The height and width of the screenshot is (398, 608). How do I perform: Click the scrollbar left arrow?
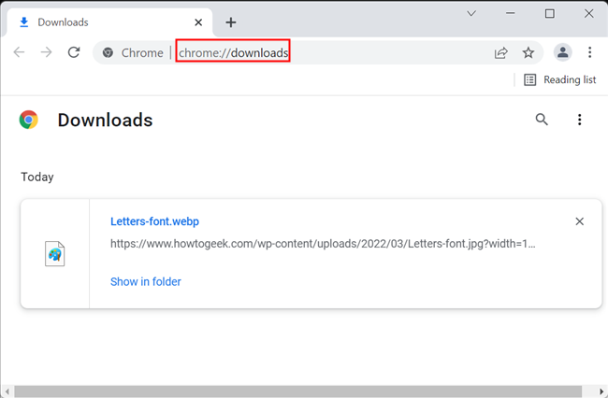[x=7, y=391]
